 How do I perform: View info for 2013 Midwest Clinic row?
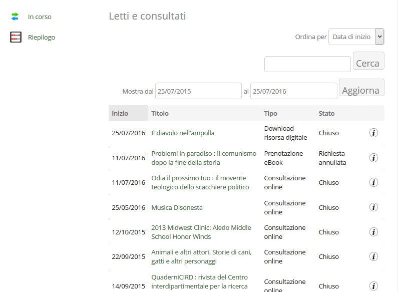[x=373, y=232]
